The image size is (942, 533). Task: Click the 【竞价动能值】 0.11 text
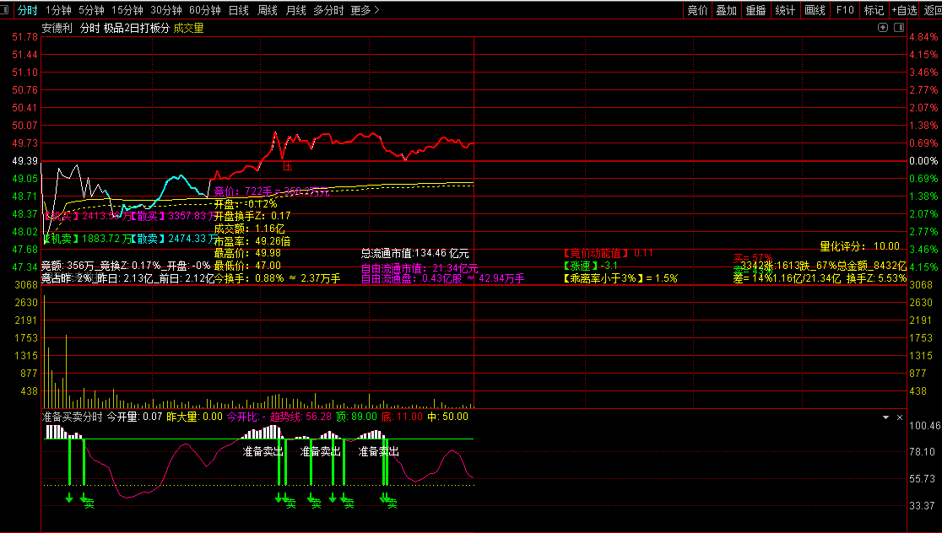(x=608, y=253)
